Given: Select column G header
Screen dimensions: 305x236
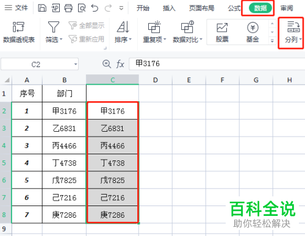Looking at the screenshot, I should (x=256, y=80).
